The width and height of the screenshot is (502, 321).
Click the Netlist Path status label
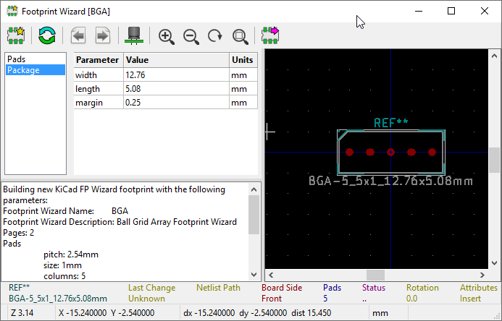click(218, 288)
